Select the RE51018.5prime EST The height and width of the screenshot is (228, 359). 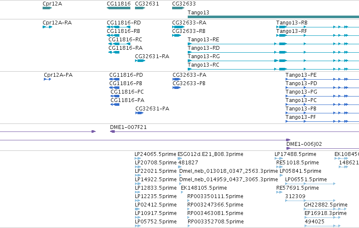[x=280, y=167]
